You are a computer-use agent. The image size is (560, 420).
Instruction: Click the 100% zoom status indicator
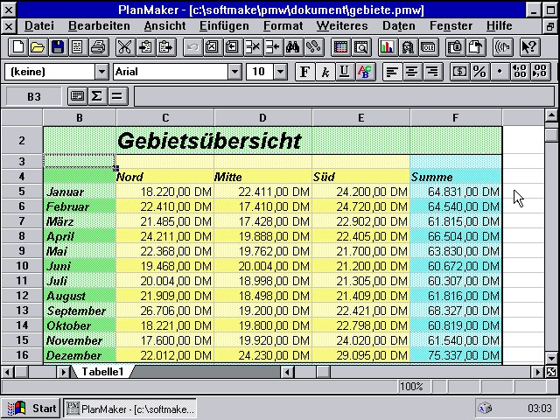[414, 387]
